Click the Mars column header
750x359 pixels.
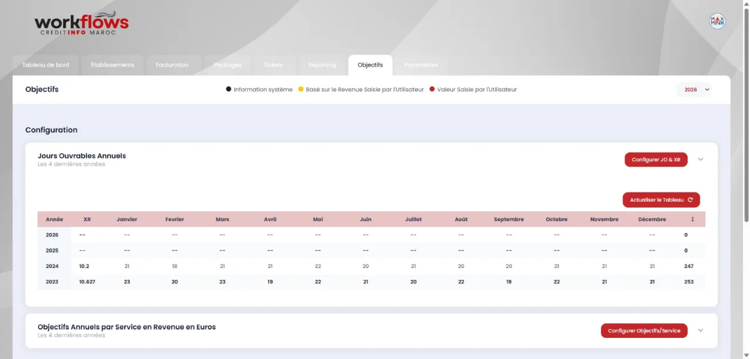point(223,219)
